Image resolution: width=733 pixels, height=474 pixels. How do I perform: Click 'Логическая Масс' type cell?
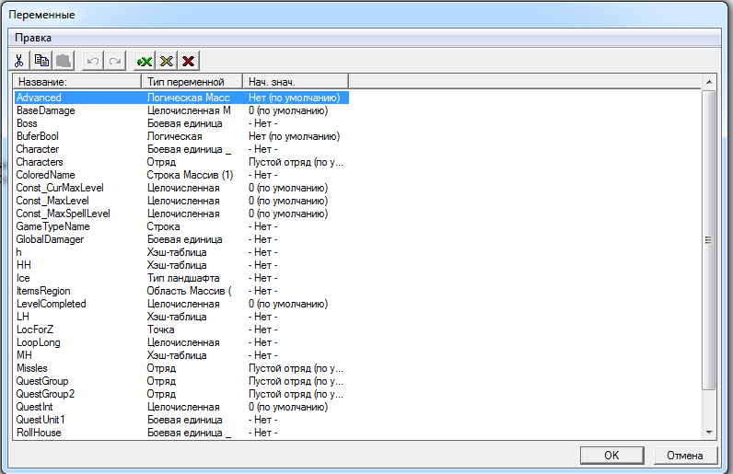(x=189, y=98)
